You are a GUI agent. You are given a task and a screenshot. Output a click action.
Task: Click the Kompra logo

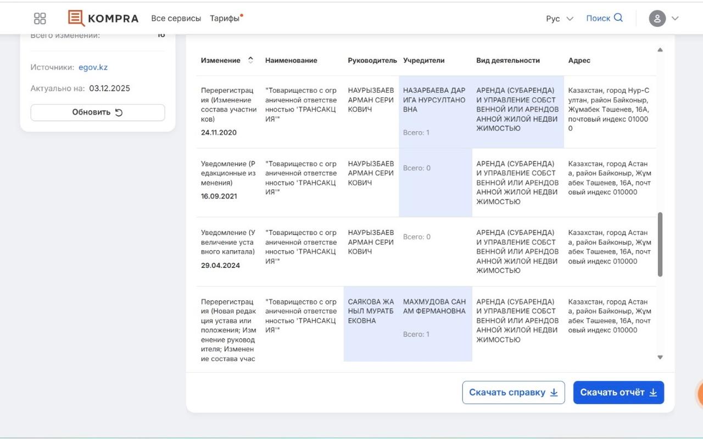pyautogui.click(x=103, y=18)
